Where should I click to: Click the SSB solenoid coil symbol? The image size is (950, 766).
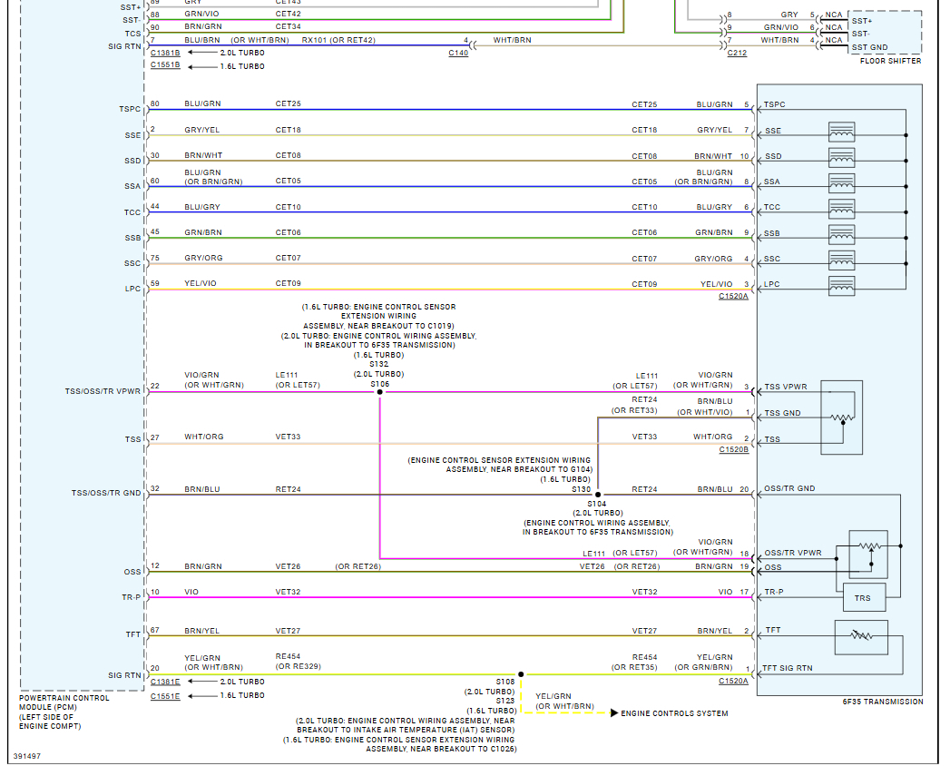click(841, 234)
